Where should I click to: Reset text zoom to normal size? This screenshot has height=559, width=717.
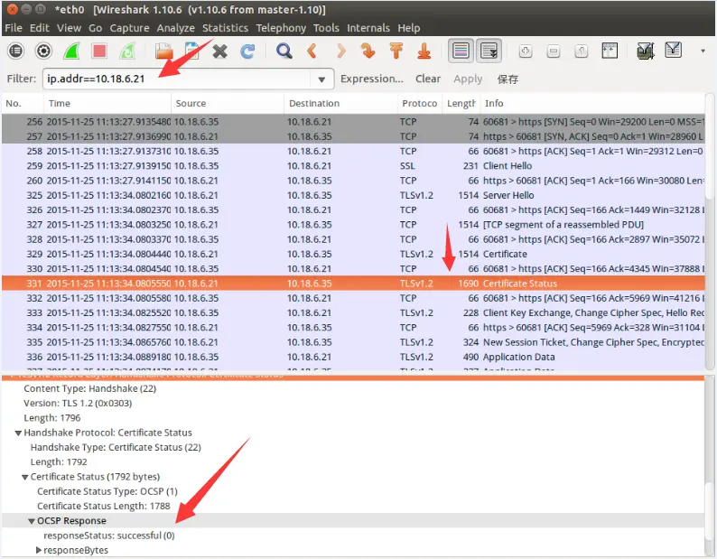pos(582,51)
